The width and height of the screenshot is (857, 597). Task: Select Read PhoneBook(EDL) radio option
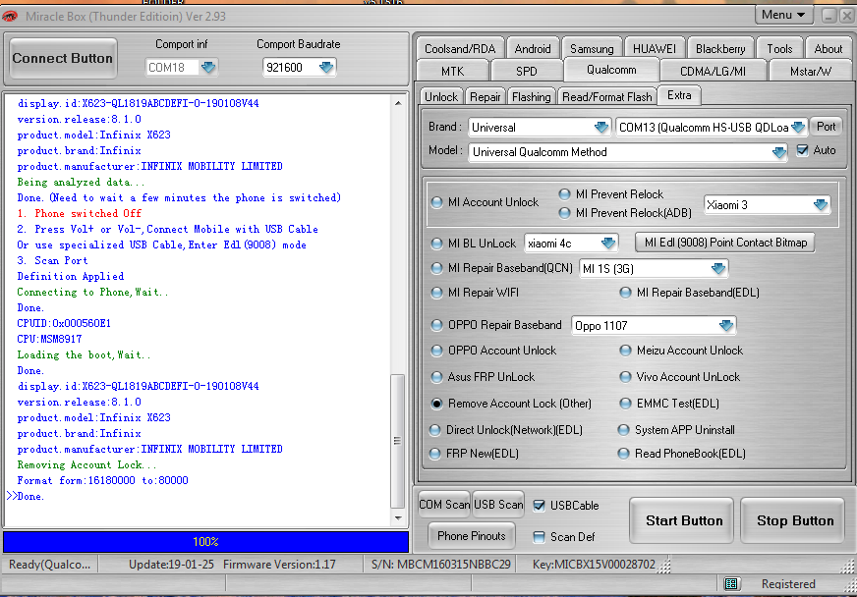tap(623, 454)
